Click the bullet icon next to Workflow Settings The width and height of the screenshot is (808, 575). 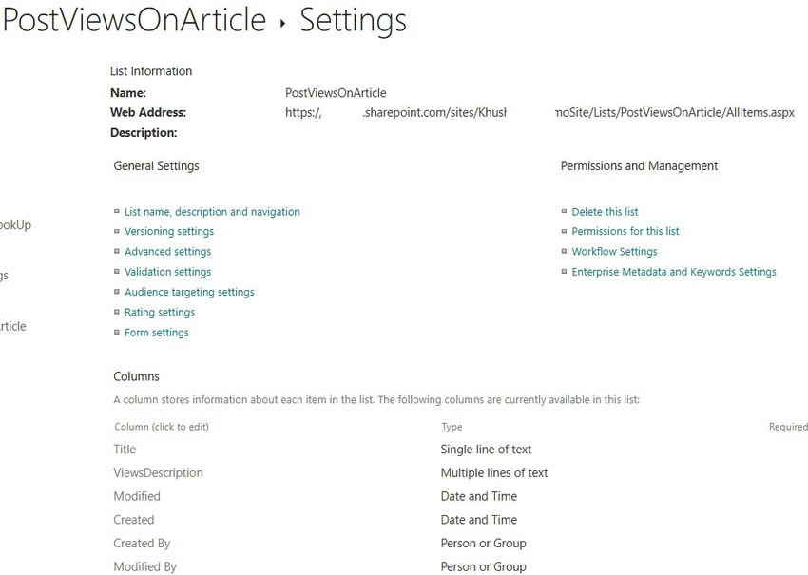564,251
